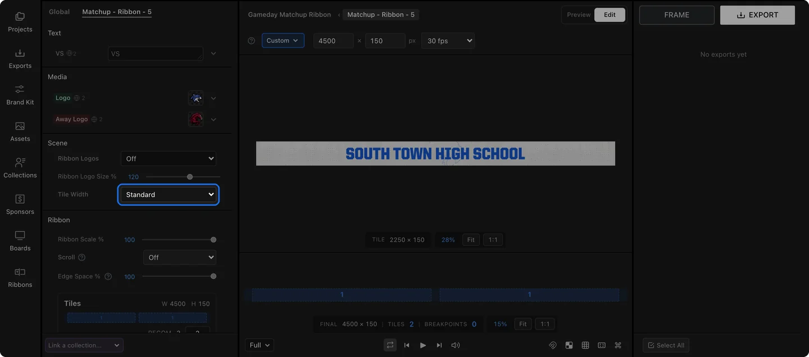Open the keyboard shortcuts command icon
Viewport: 809px width, 357px height.
(x=618, y=345)
